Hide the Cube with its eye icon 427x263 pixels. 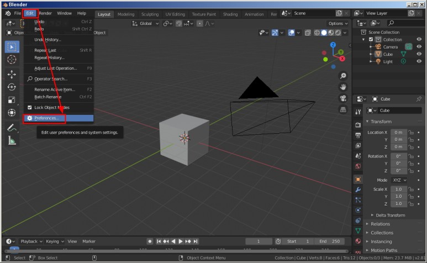pos(419,54)
